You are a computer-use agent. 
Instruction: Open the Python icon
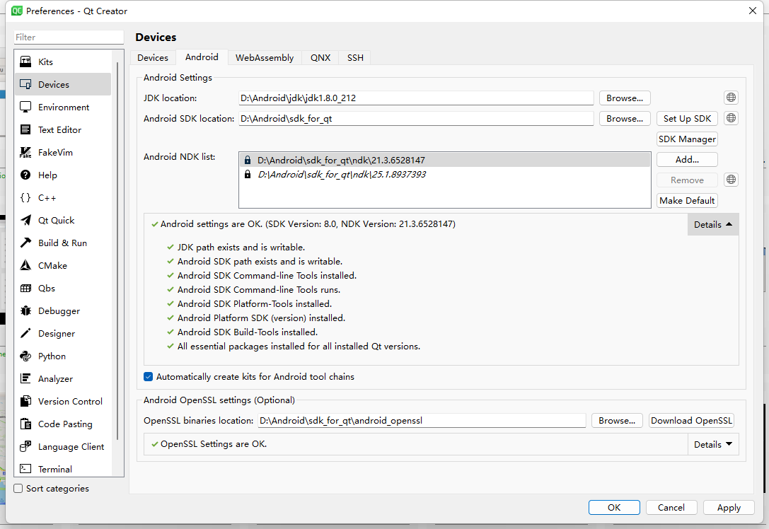point(25,356)
